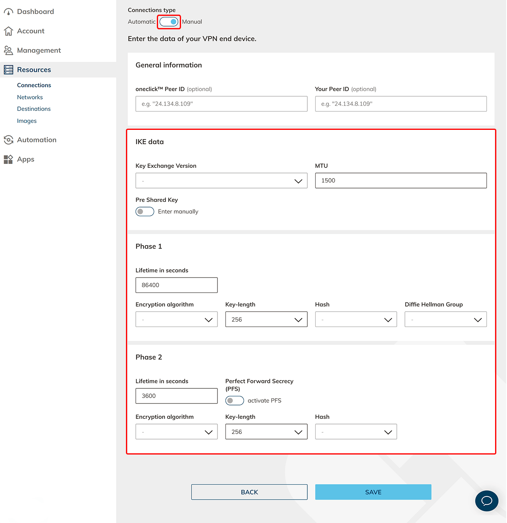Open the chat support bubble
The image size is (507, 523).
tap(486, 501)
